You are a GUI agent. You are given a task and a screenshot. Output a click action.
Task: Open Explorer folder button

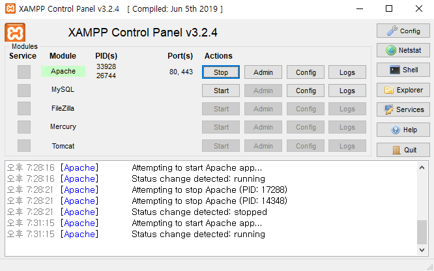click(x=403, y=90)
